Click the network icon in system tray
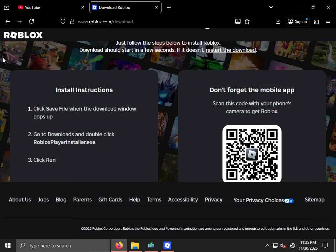Image resolution: width=336 pixels, height=252 pixels. pos(275,245)
